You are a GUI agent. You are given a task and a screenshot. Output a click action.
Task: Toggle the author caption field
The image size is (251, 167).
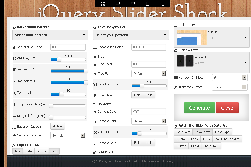pyautogui.click(x=42, y=151)
